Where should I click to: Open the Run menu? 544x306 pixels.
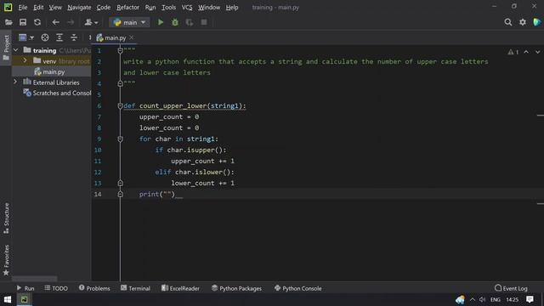coord(150,8)
